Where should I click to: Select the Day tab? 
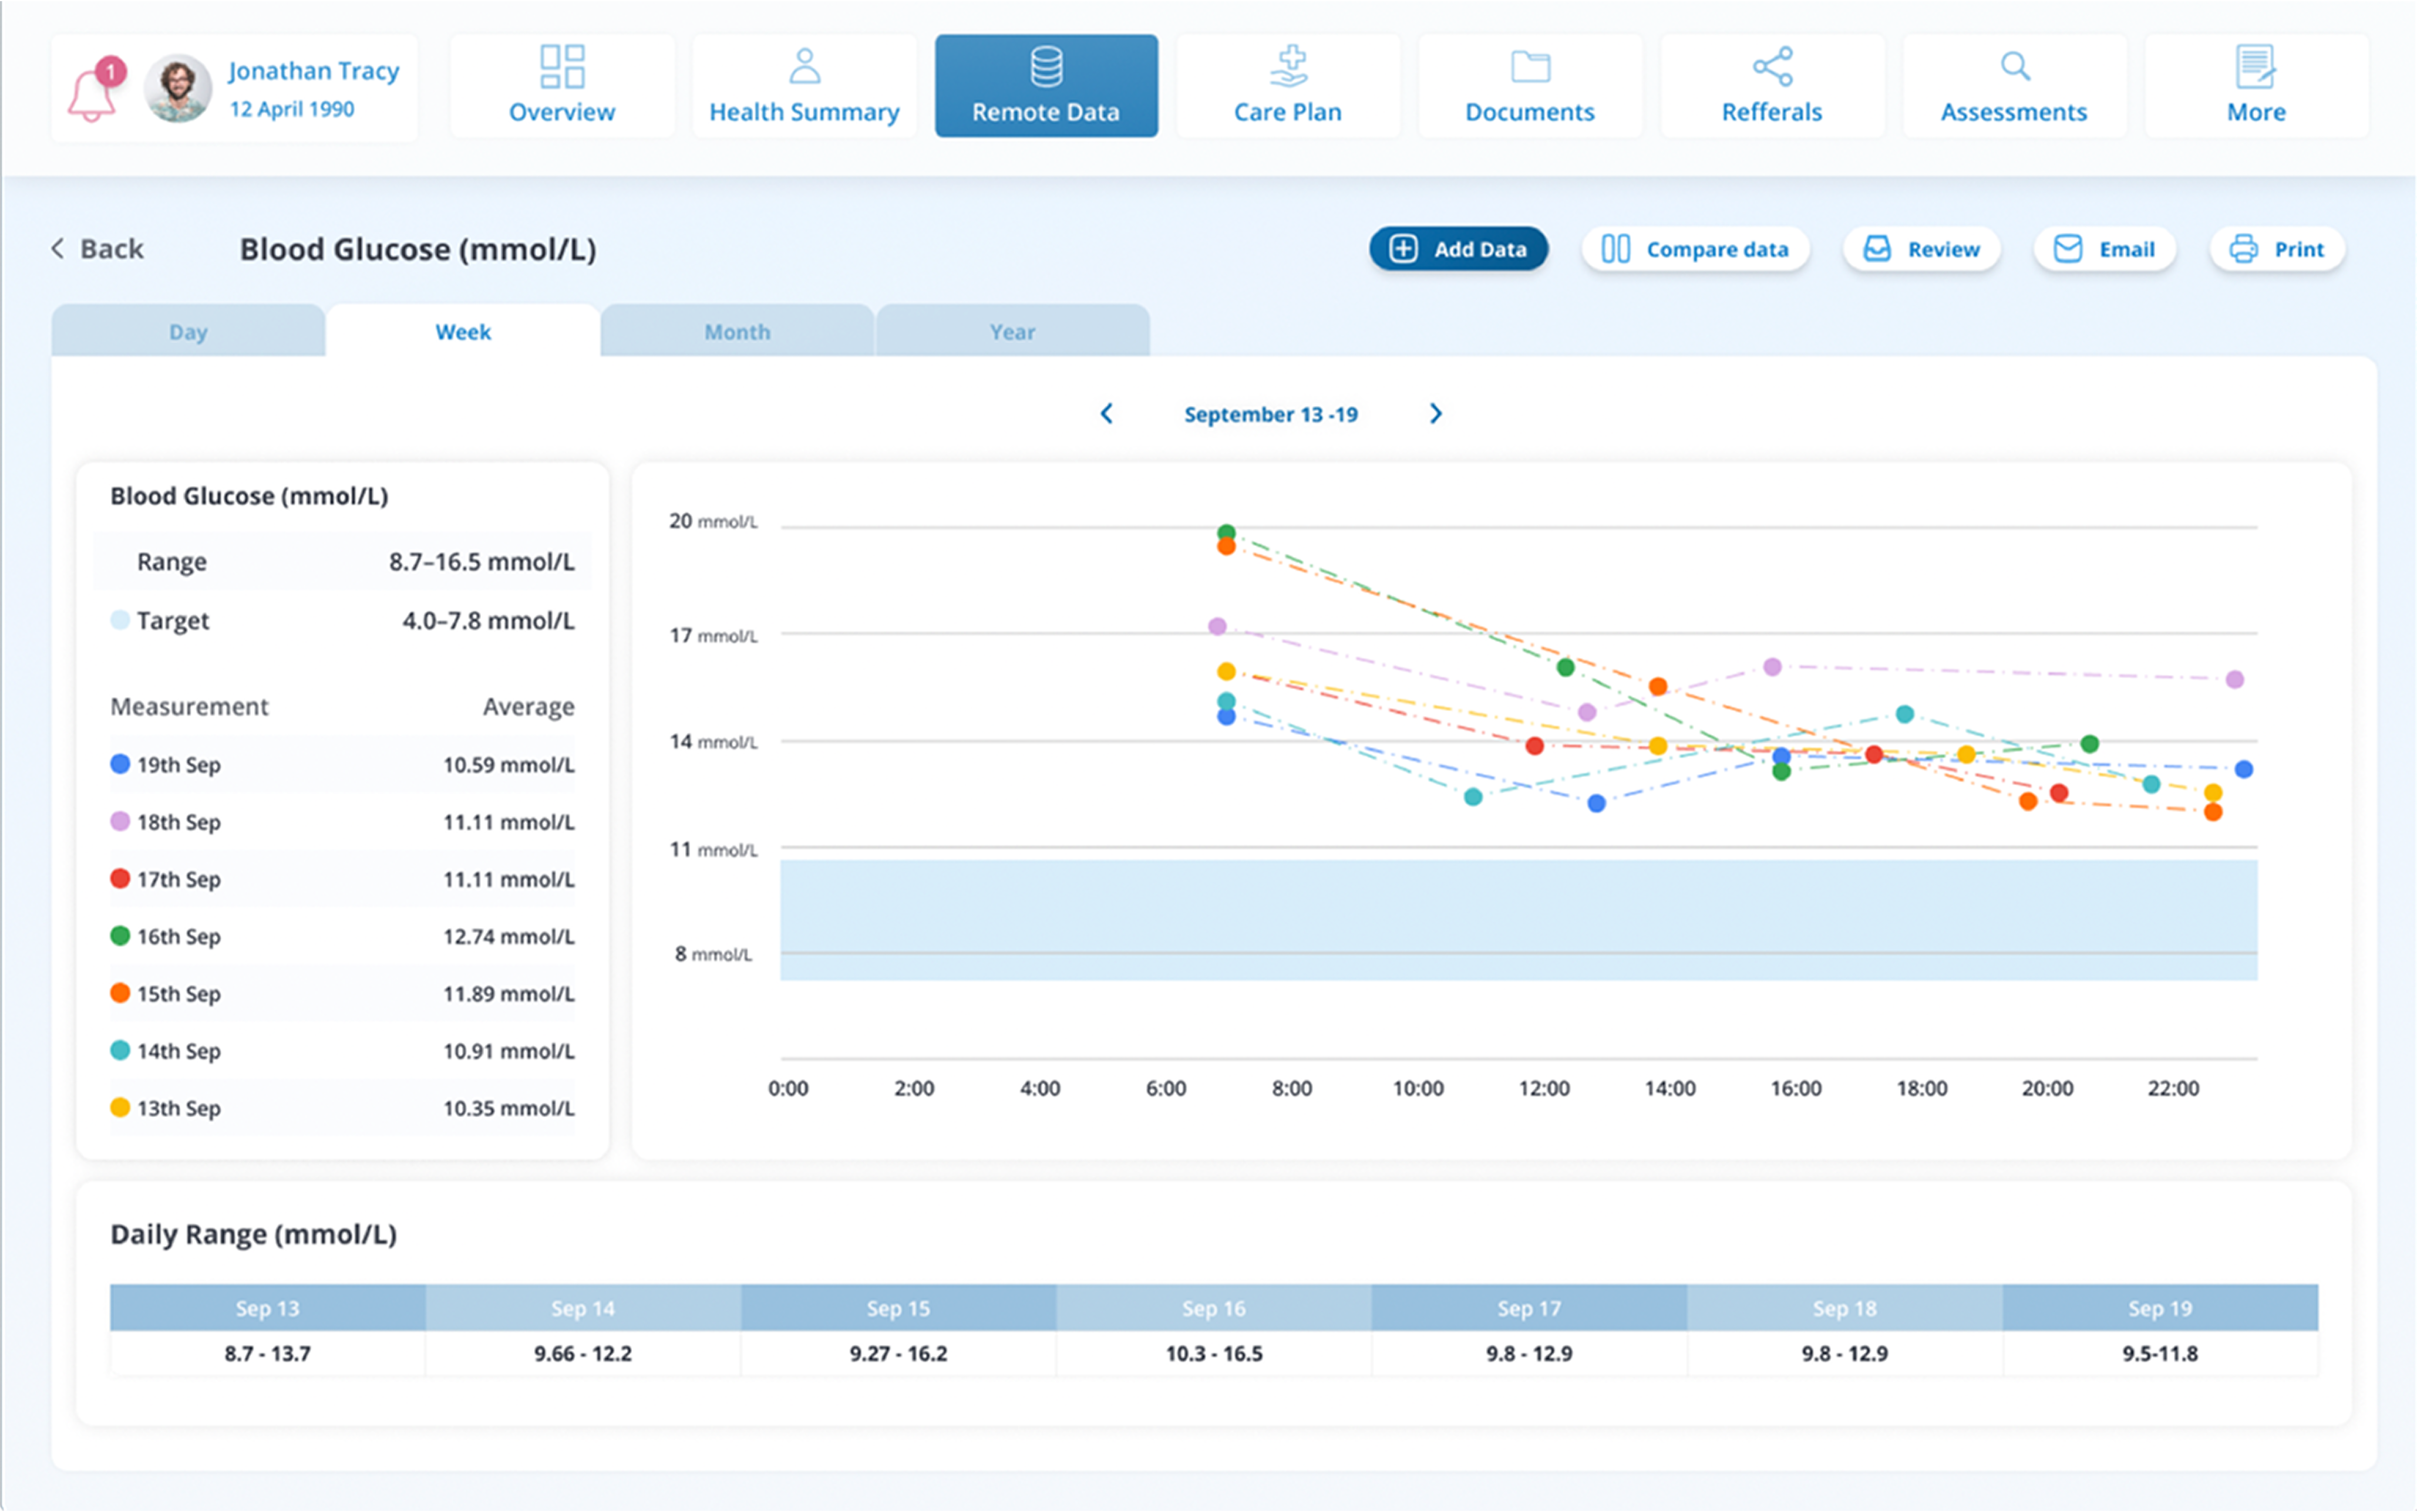coord(188,331)
